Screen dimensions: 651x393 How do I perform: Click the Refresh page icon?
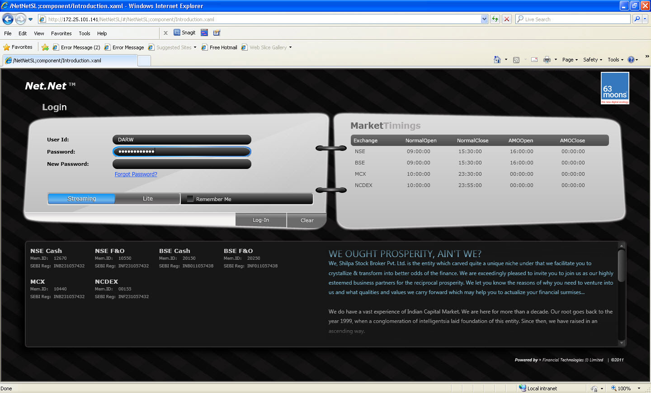(x=495, y=19)
